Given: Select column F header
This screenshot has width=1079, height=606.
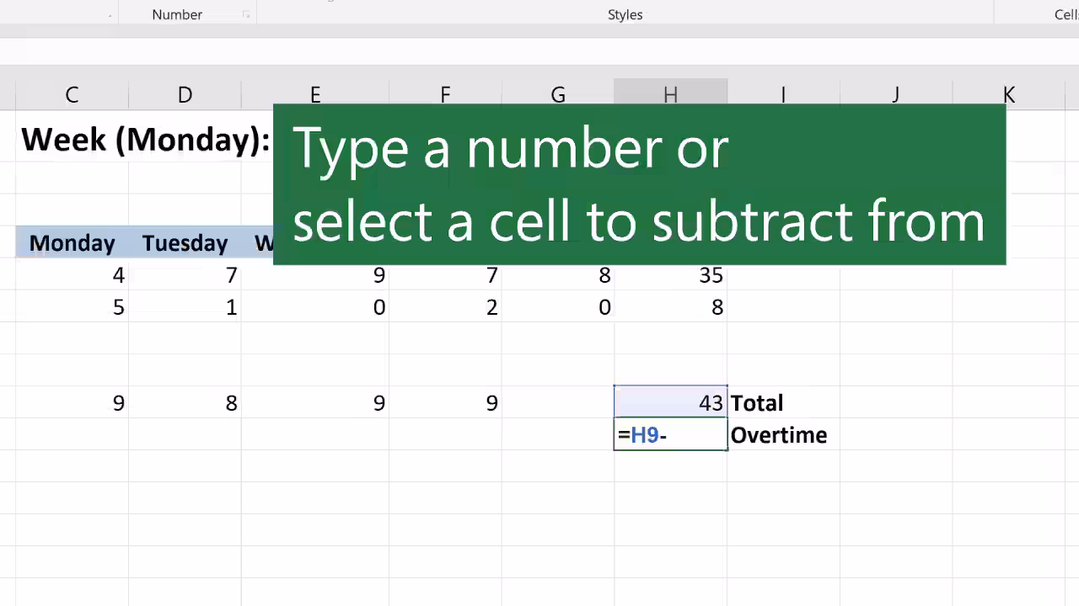Looking at the screenshot, I should (445, 93).
